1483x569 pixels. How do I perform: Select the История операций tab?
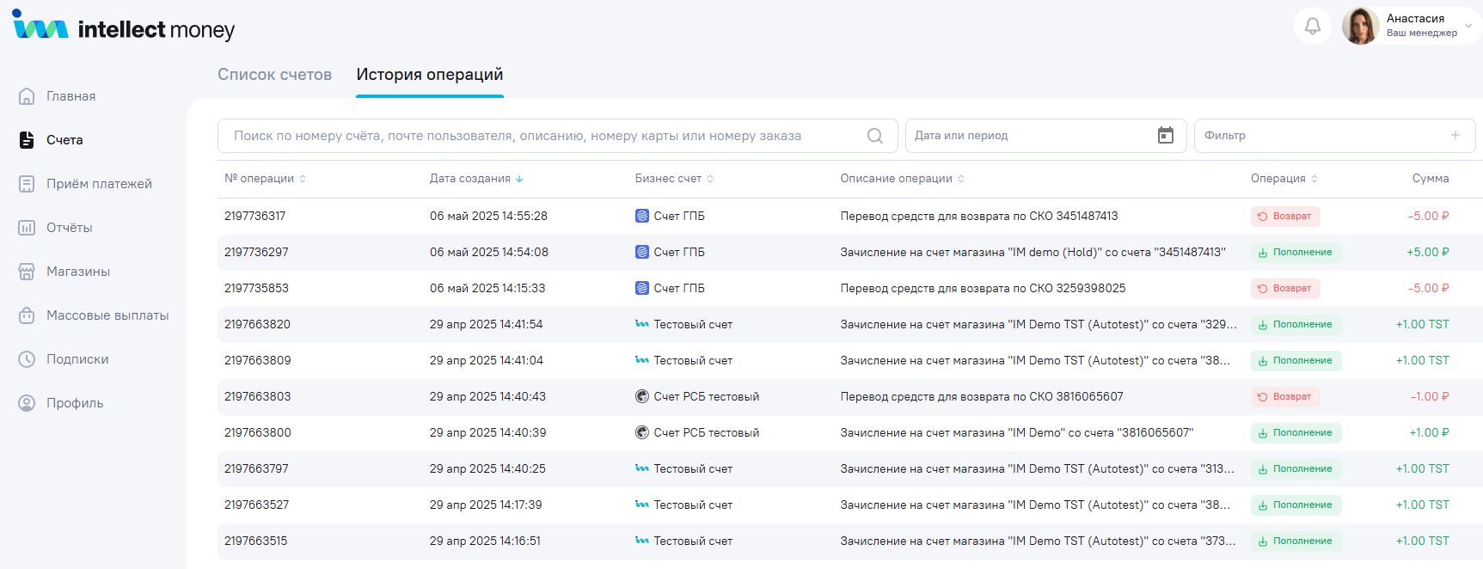pos(429,75)
